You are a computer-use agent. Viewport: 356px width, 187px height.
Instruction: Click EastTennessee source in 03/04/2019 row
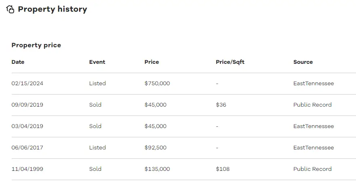[314, 126]
